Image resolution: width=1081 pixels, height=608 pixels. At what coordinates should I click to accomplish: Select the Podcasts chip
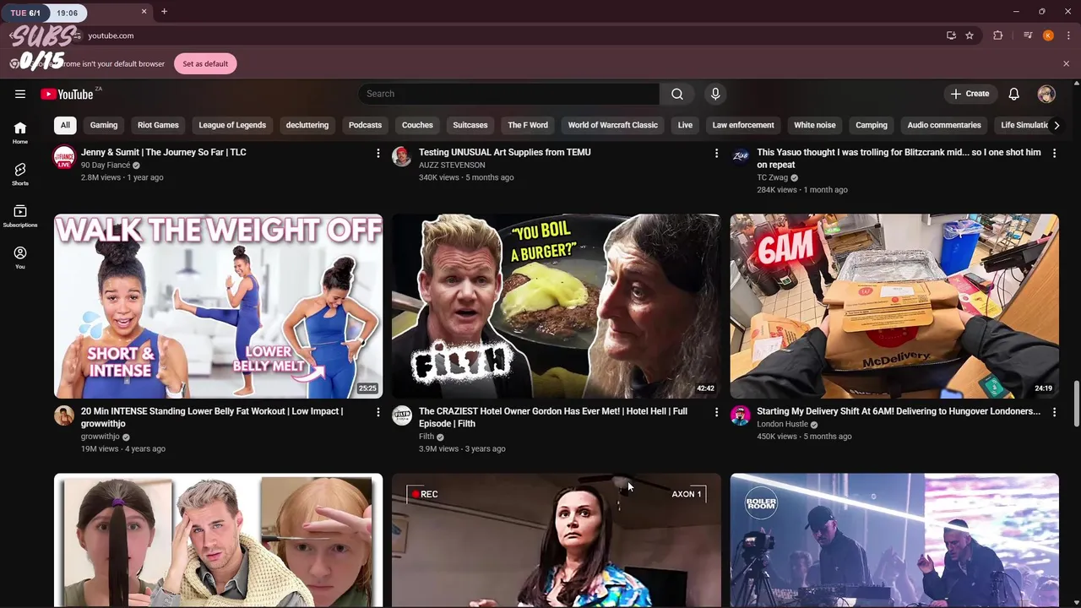pos(365,125)
